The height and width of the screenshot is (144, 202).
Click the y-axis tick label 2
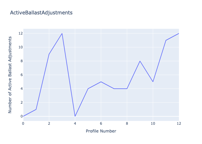pos(20,103)
